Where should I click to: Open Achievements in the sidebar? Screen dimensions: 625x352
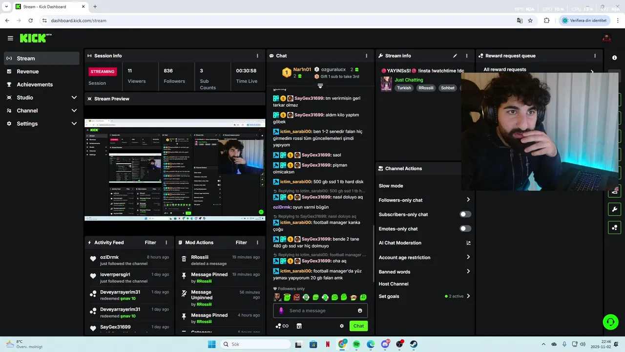click(x=42, y=85)
